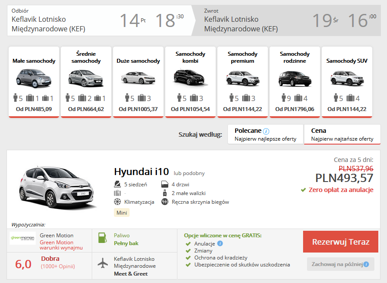Click the 6,0 rating score
This screenshot has height=283, width=387.
pyautogui.click(x=23, y=264)
